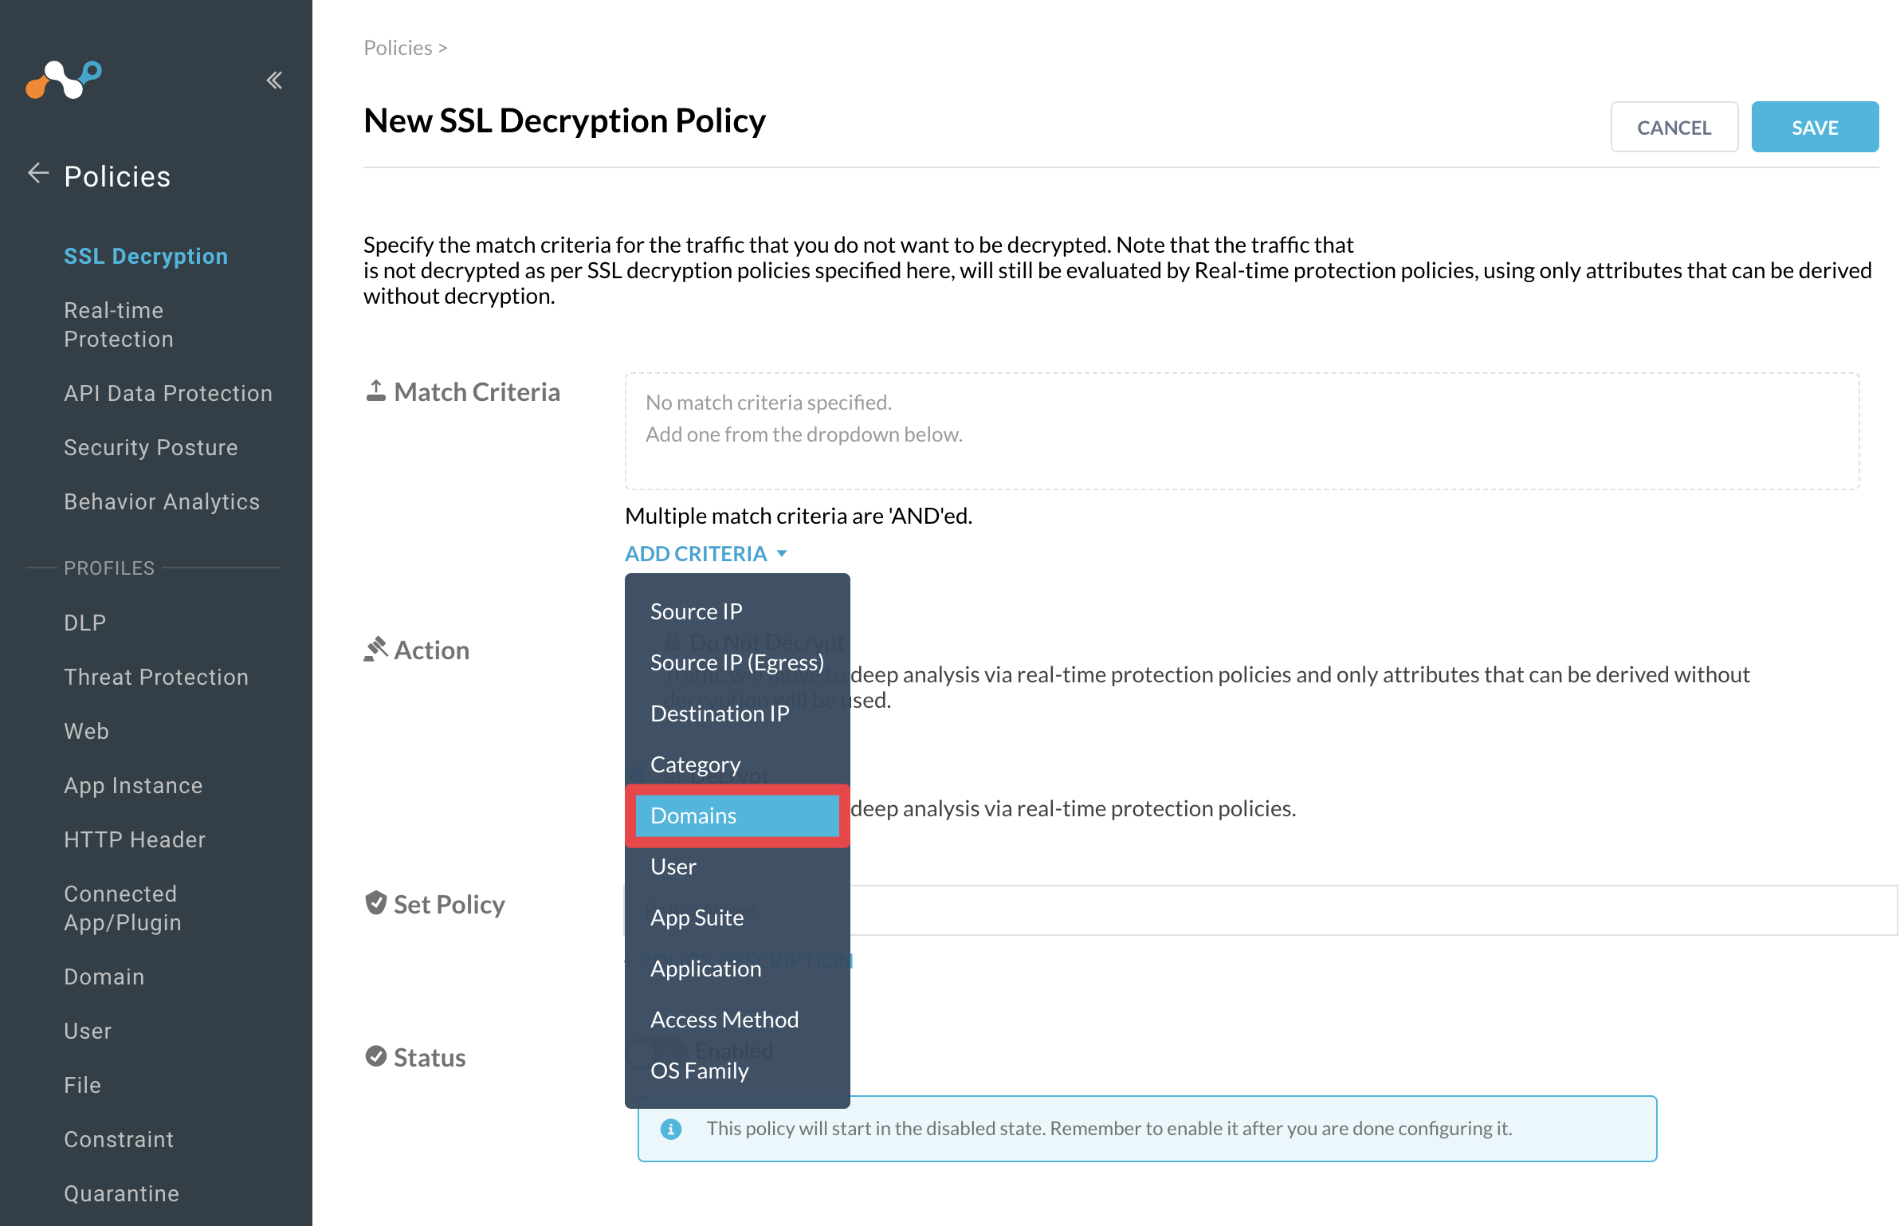The image size is (1900, 1226).
Task: Click the Netskope logo icon
Action: (63, 80)
